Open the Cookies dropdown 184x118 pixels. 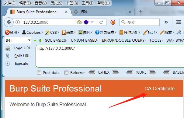coord(33,32)
